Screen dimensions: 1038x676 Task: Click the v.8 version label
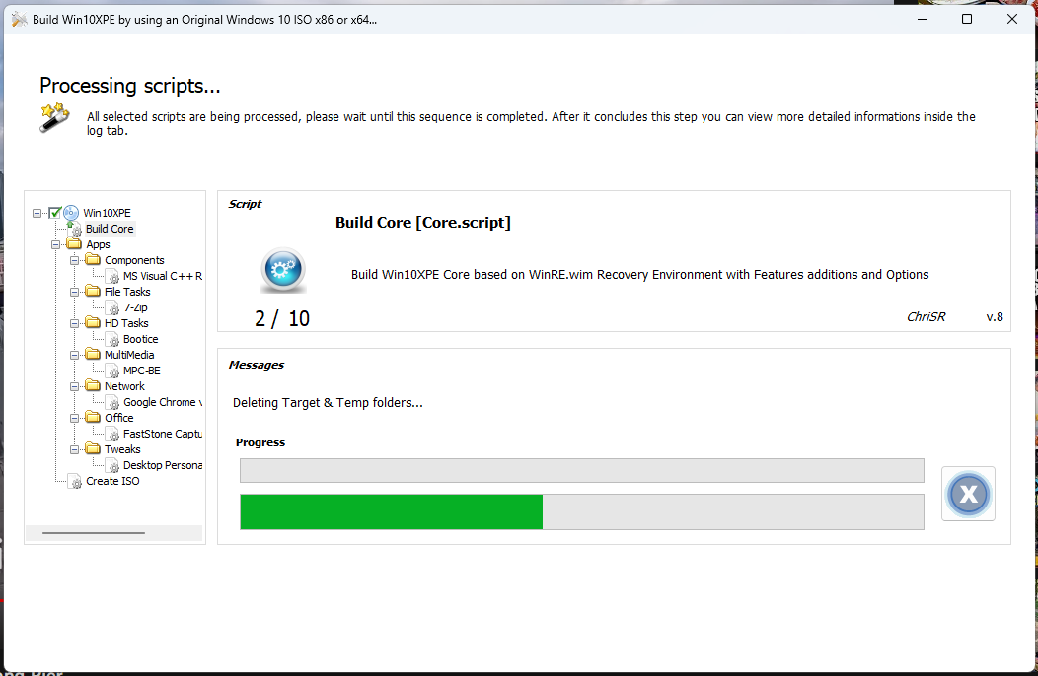[x=995, y=317]
